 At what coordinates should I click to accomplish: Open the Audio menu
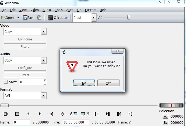tap(47, 10)
